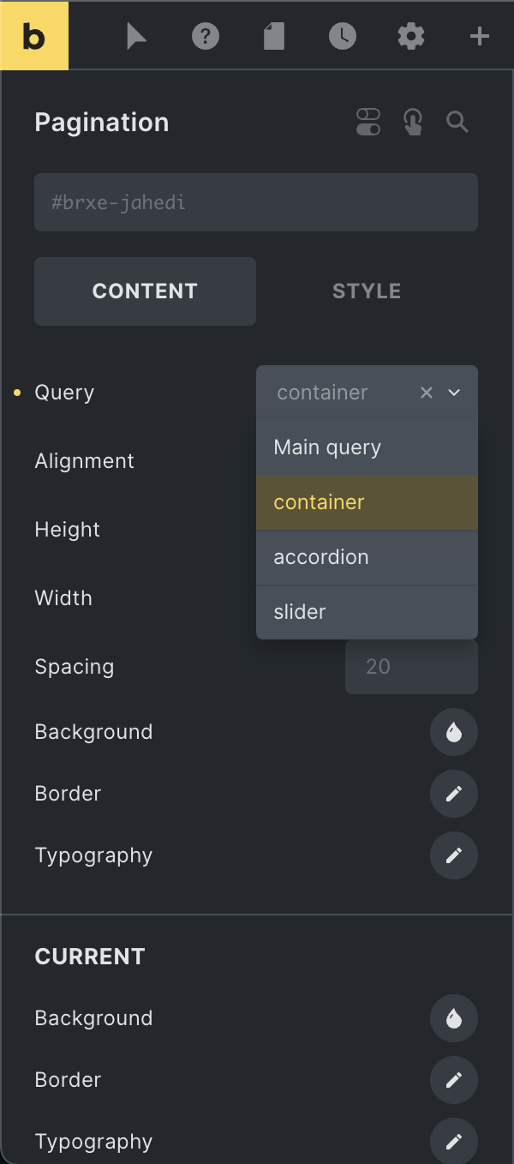
Task: Click the plus icon to add element
Action: pos(480,36)
